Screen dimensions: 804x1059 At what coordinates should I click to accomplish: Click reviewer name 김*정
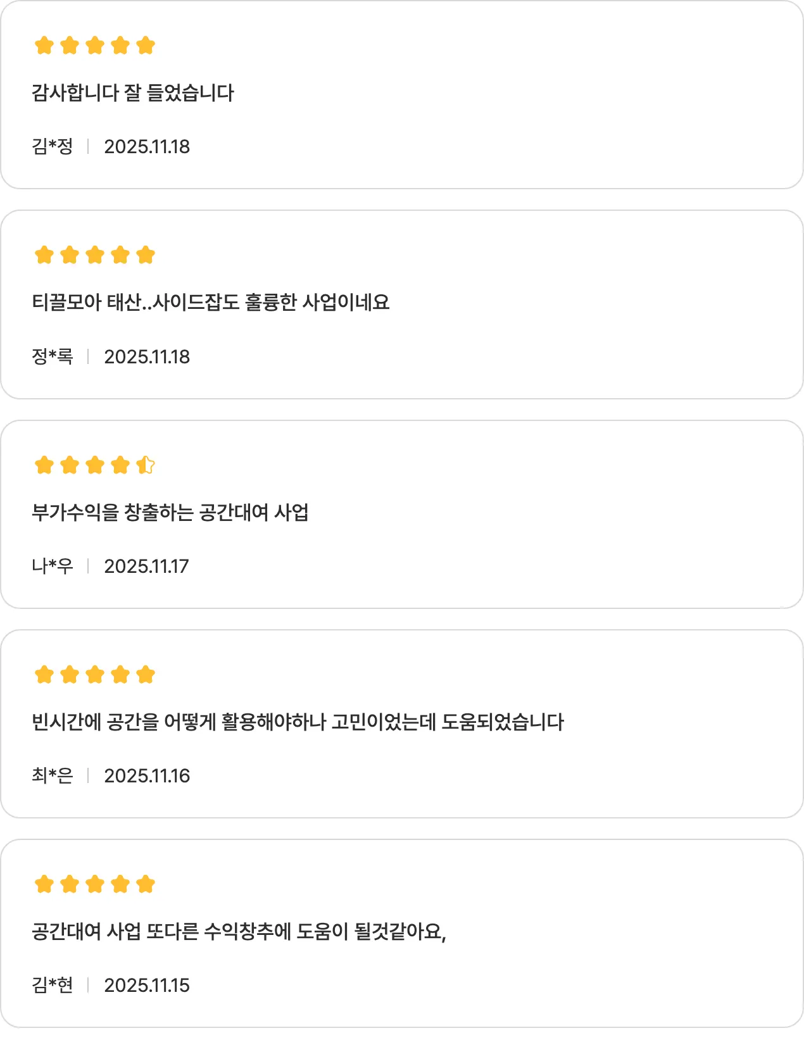(53, 147)
